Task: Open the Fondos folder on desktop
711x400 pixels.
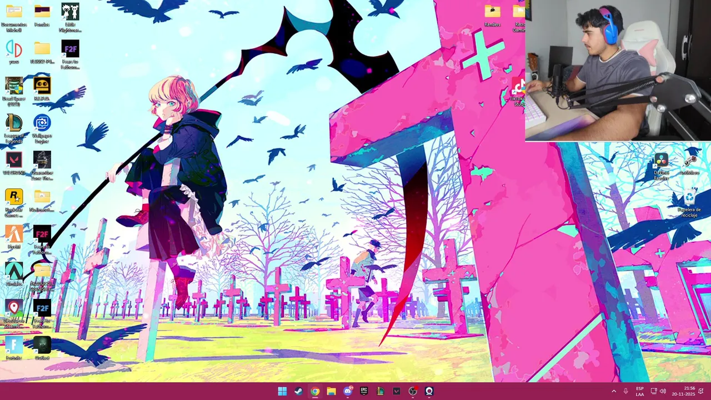Action: [x=42, y=16]
